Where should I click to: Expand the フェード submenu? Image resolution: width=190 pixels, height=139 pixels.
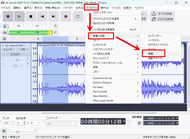click(x=113, y=40)
